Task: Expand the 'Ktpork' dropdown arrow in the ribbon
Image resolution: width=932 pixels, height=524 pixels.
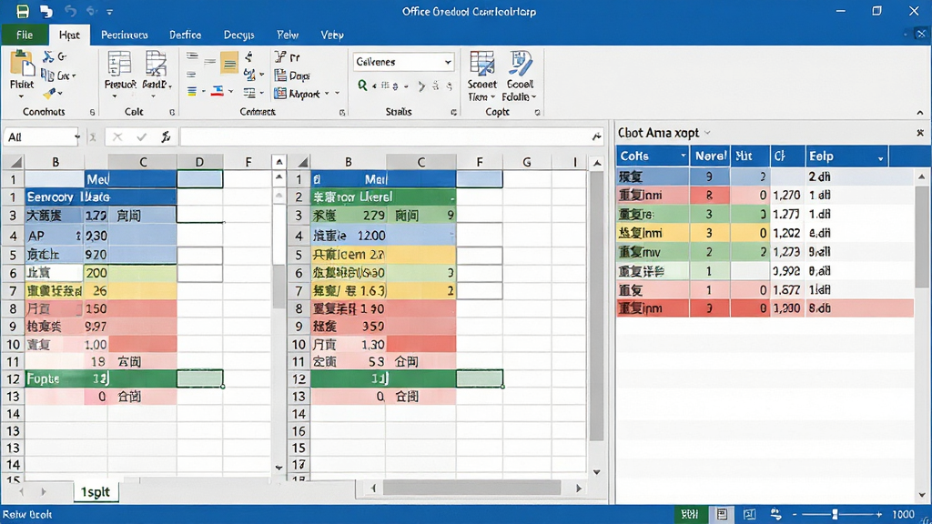Action: 327,94
